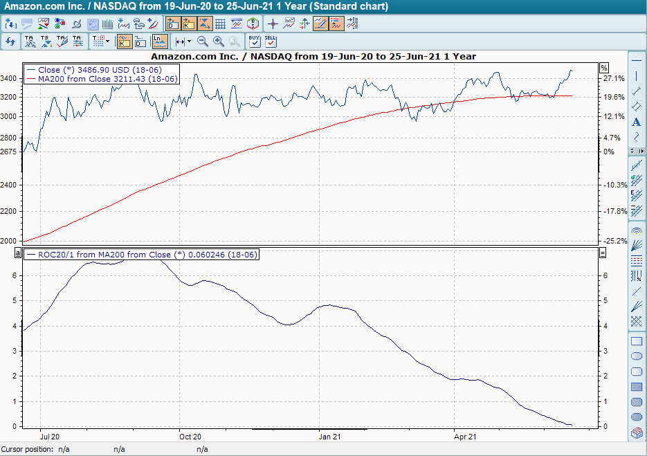This screenshot has height=456, width=647.
Task: Toggle the K candlestick chart mode
Action: click(x=125, y=42)
